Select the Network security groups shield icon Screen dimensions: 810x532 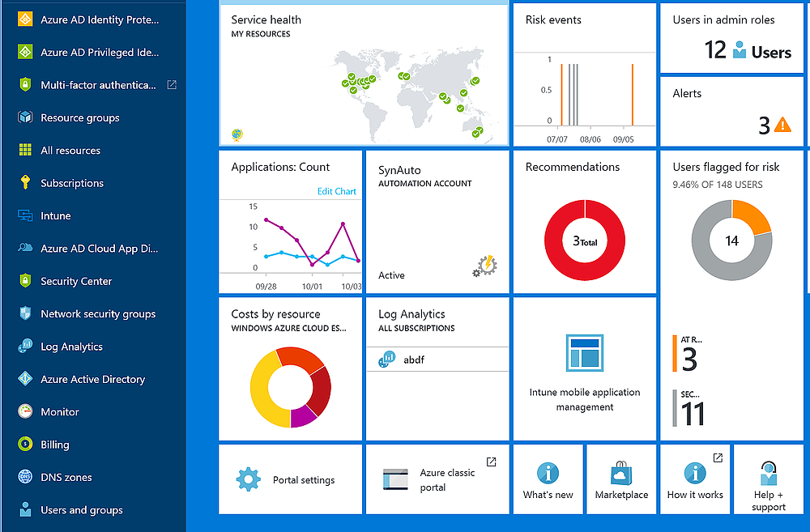click(x=25, y=313)
